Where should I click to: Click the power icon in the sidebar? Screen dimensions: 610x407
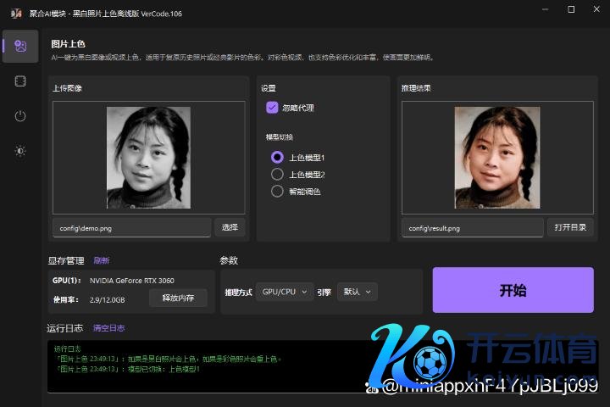[20, 116]
